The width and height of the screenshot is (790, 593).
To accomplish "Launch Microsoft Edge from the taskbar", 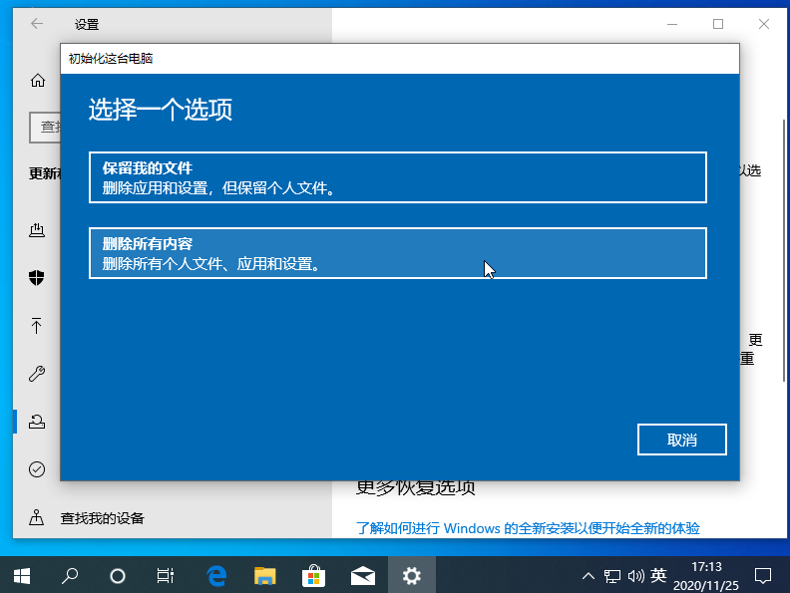I will (216, 575).
